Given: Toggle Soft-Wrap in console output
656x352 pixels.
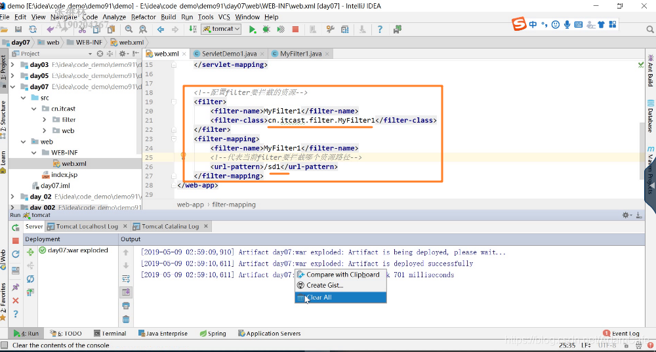Looking at the screenshot, I should pyautogui.click(x=125, y=279).
